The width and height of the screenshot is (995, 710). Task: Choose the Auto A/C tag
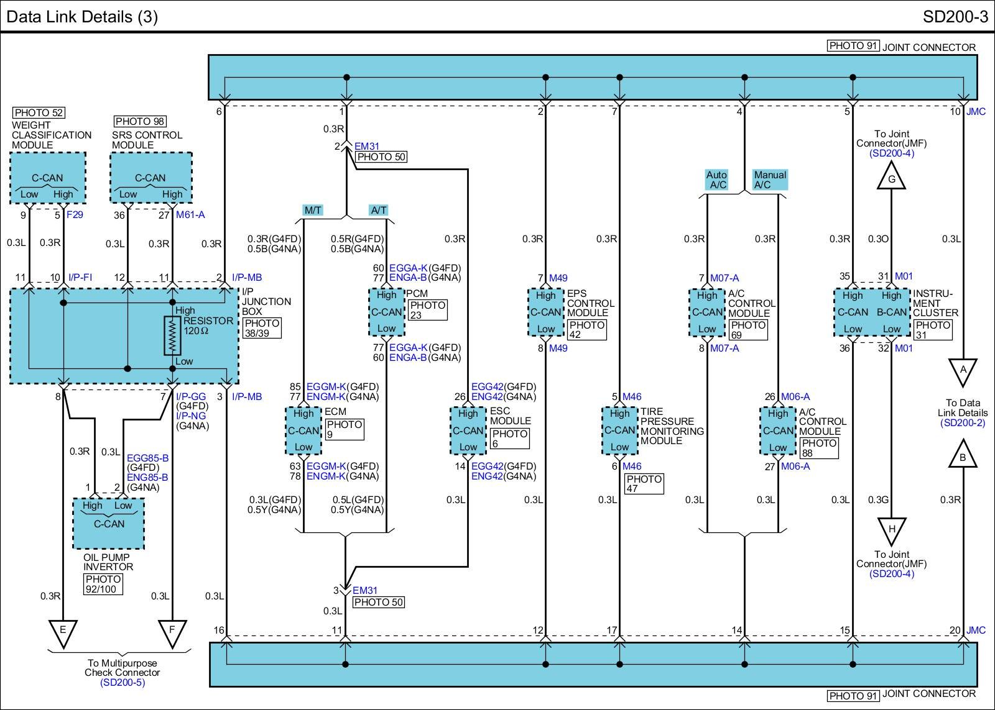tap(717, 180)
